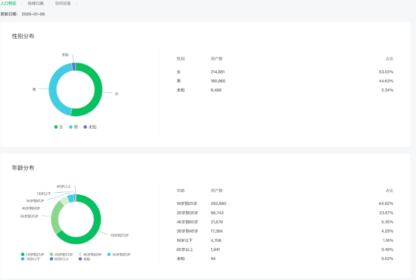Select the 60岁以上 table row label
416x280 pixels.
[x=185, y=250]
